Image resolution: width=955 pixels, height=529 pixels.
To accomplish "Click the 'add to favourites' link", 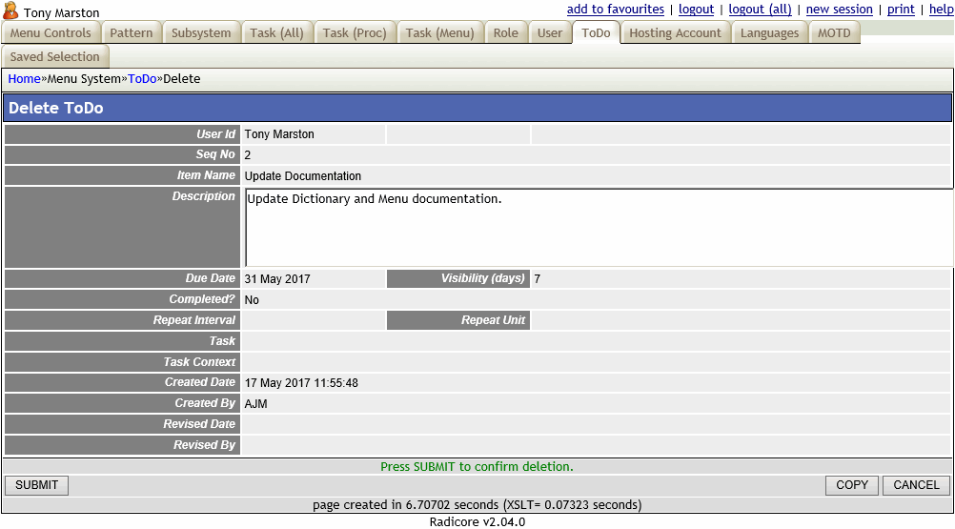I will pos(615,10).
